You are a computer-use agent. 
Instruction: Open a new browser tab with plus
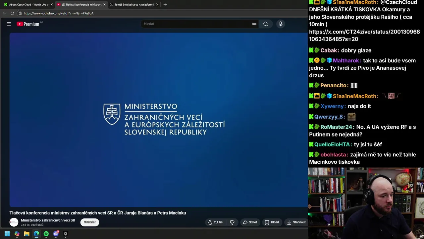pyautogui.click(x=165, y=5)
